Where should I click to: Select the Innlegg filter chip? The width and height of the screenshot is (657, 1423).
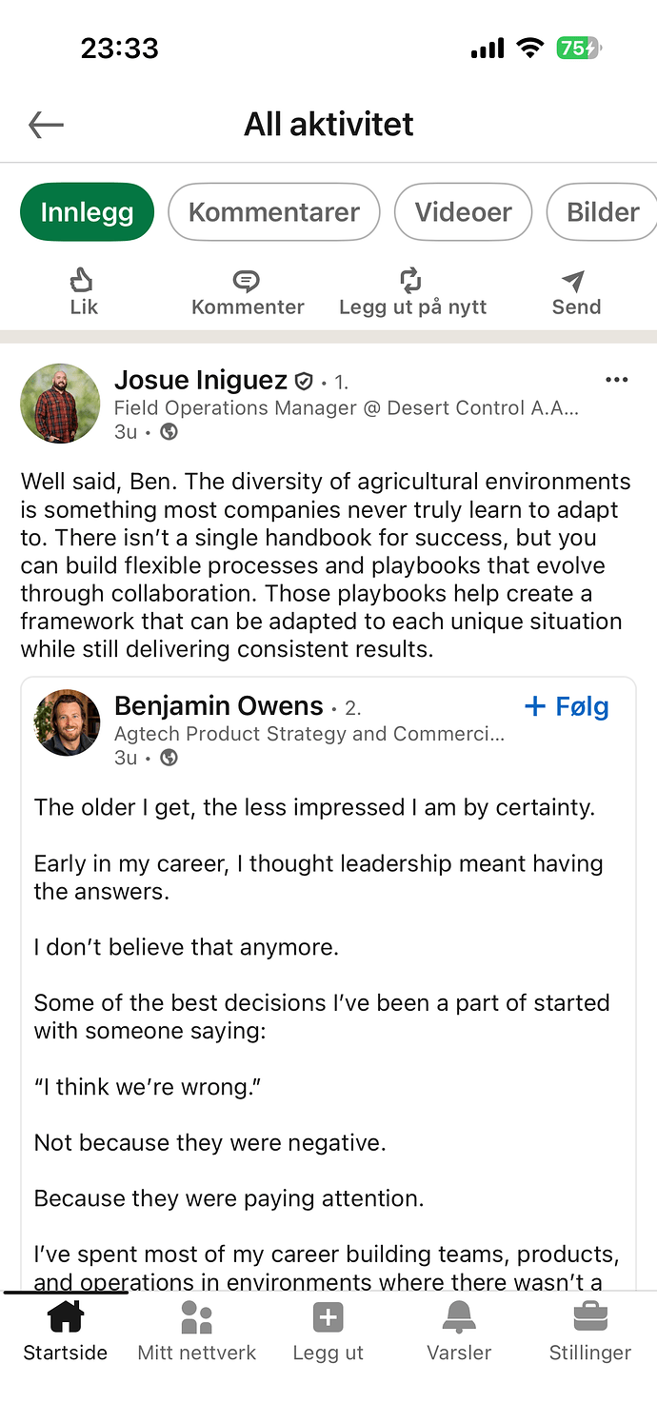(x=87, y=212)
